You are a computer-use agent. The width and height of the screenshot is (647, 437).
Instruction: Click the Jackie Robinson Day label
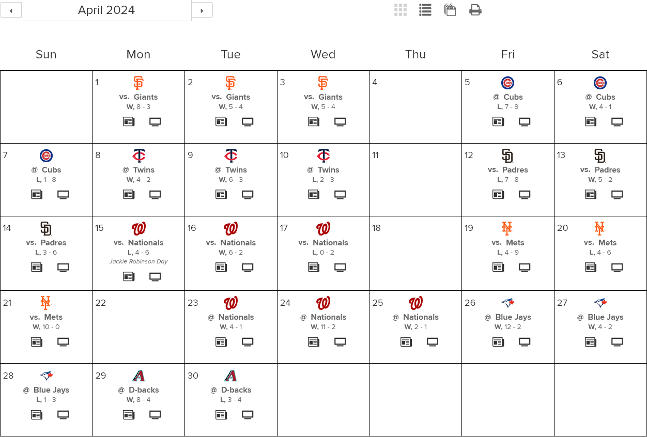pyautogui.click(x=138, y=261)
